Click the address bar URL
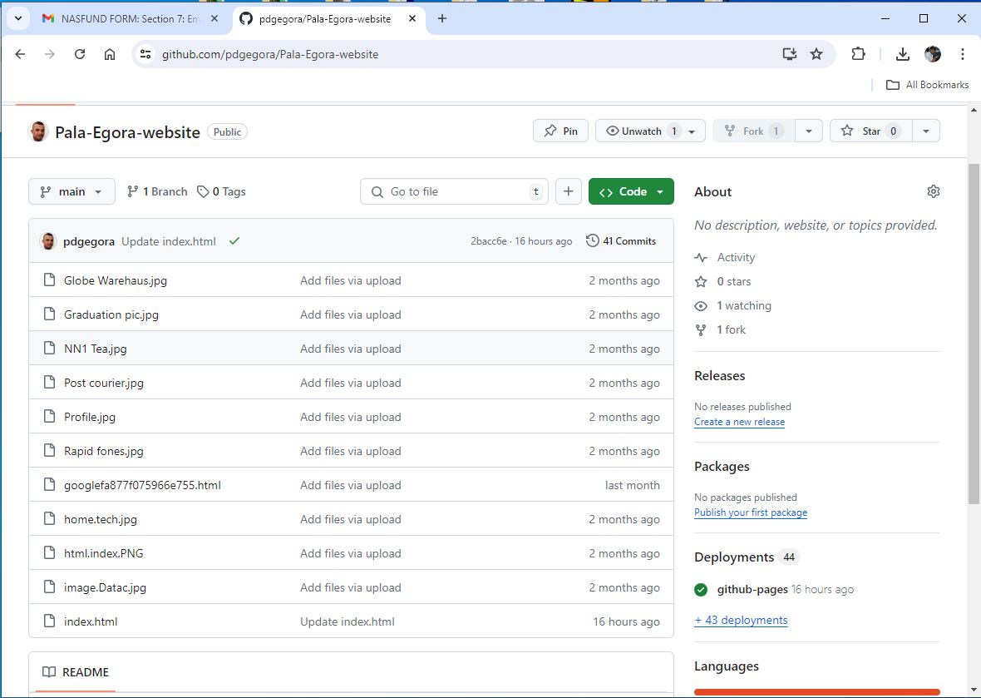 tap(270, 54)
